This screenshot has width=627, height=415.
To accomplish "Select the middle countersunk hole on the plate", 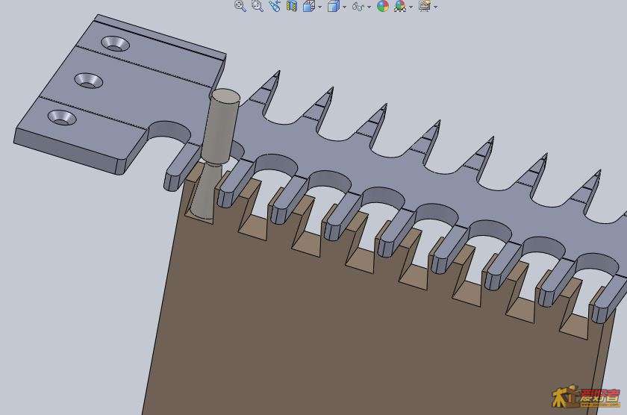I will click(x=89, y=80).
